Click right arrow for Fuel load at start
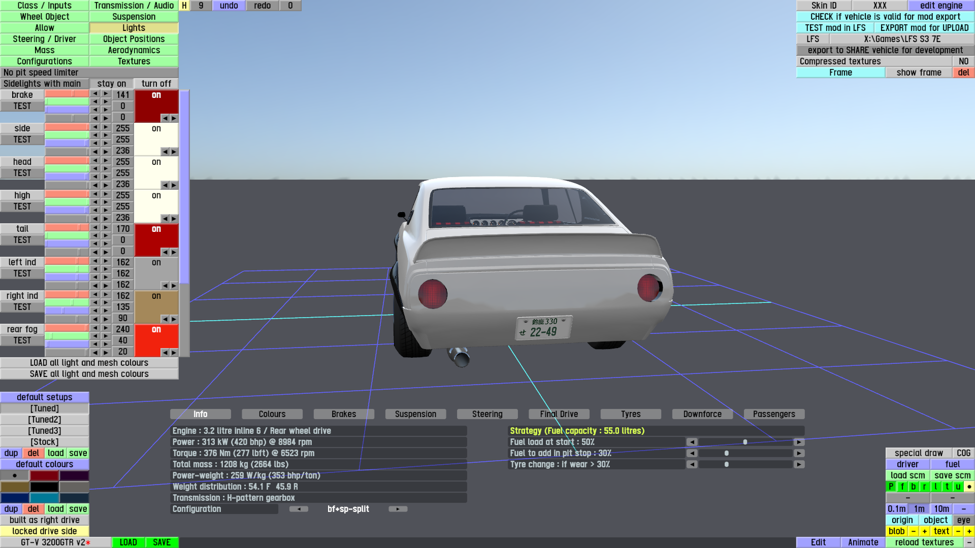 (x=799, y=442)
